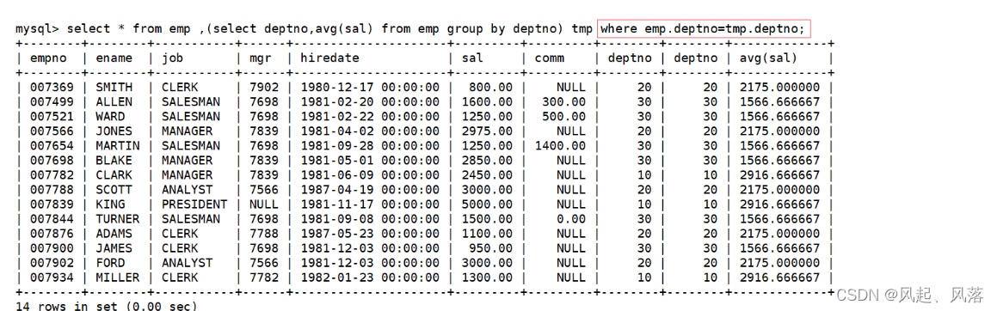Select employee number 007566

[x=52, y=131]
